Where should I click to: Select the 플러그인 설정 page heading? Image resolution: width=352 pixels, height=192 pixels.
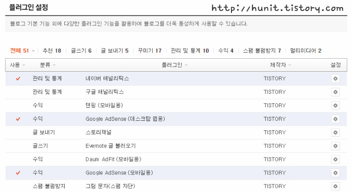(x=29, y=8)
